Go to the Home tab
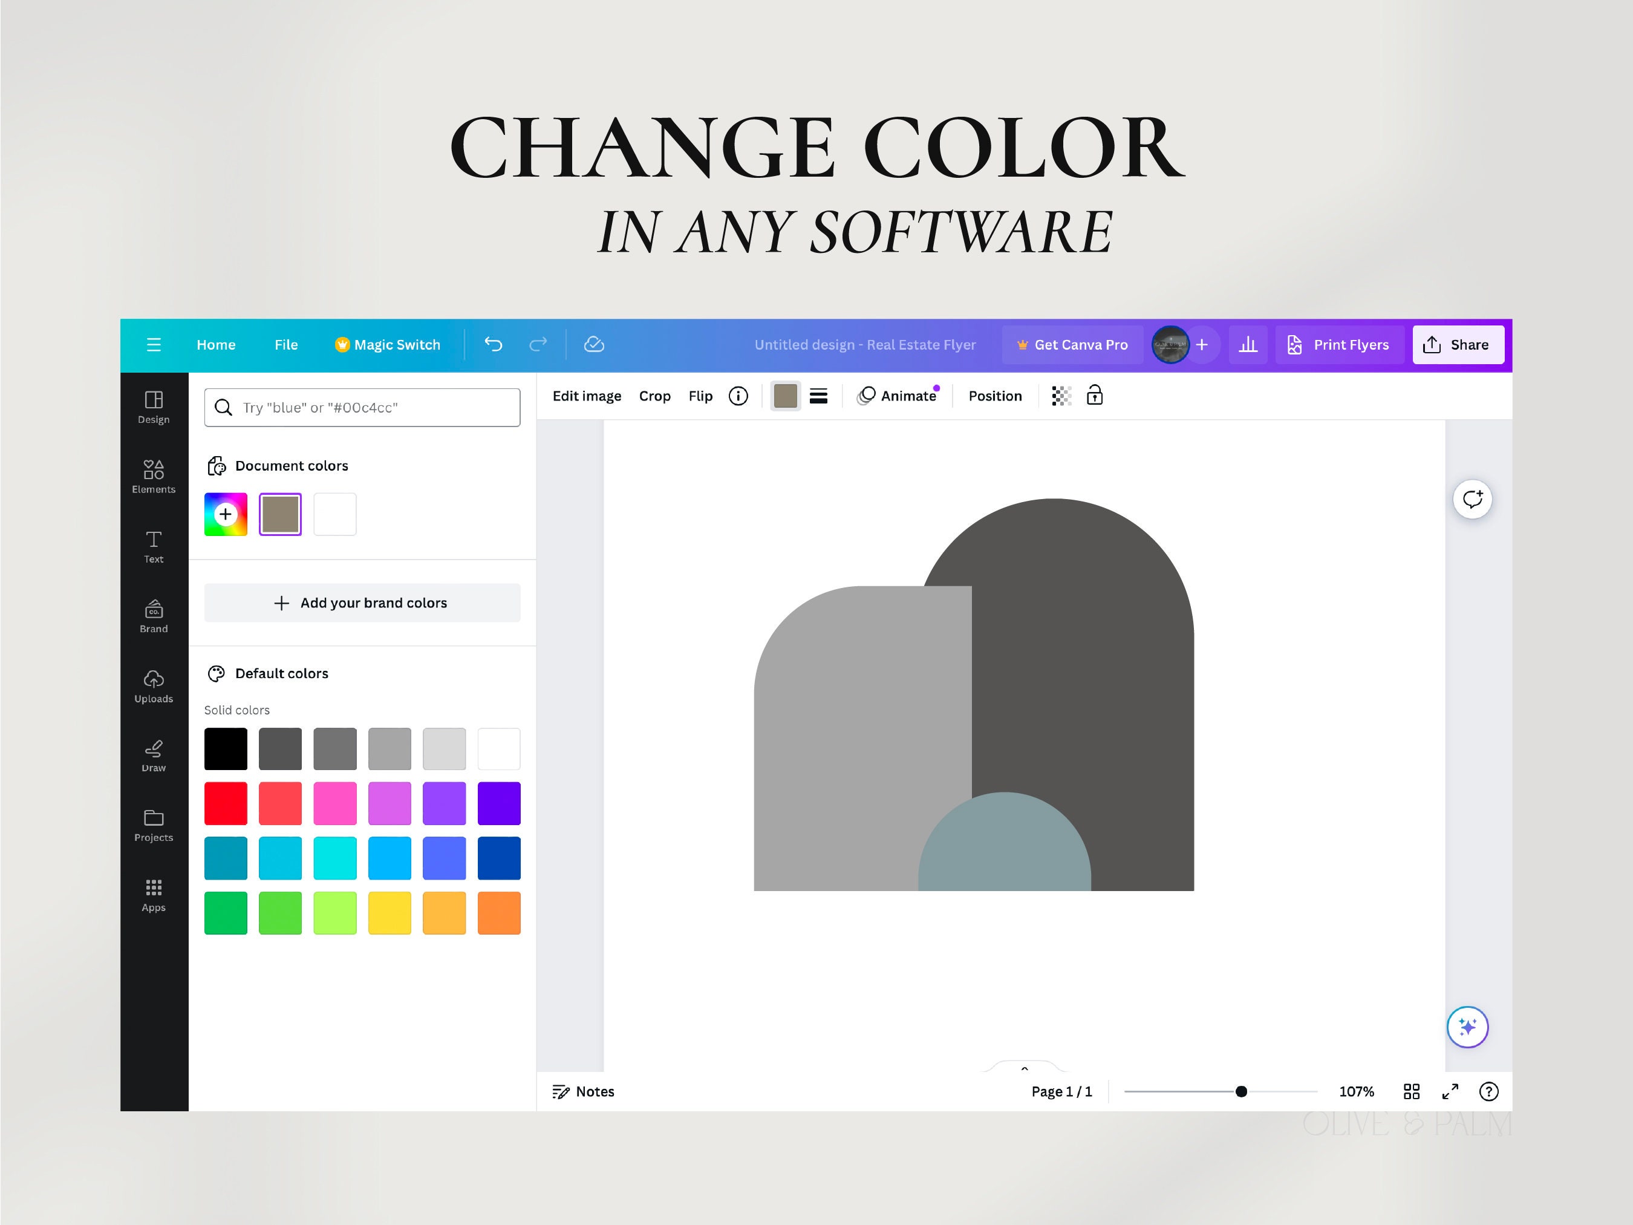 point(215,344)
